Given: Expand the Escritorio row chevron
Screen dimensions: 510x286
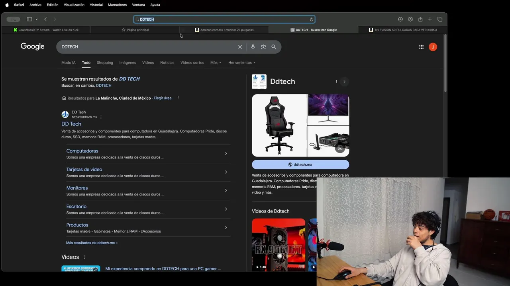Looking at the screenshot, I should pyautogui.click(x=226, y=209).
